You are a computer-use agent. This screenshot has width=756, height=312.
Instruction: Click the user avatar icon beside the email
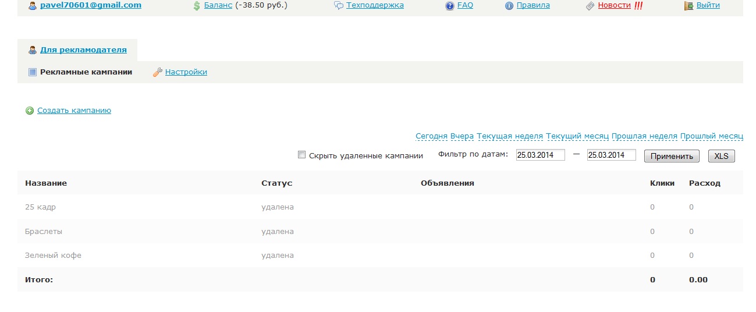pyautogui.click(x=33, y=5)
